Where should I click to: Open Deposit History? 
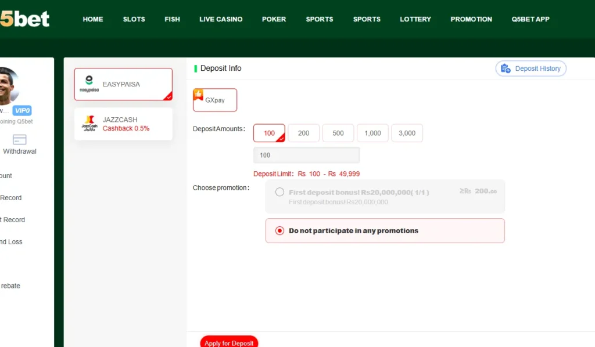[x=531, y=68]
